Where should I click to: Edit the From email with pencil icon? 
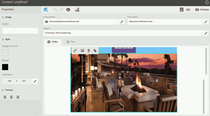(122, 22)
